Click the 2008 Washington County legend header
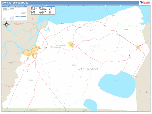 pyautogui.click(x=14, y=7)
